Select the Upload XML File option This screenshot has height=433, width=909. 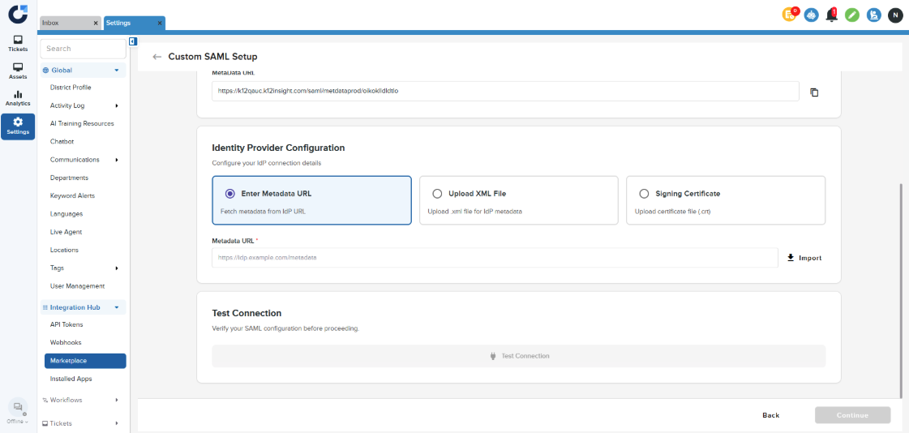(438, 194)
